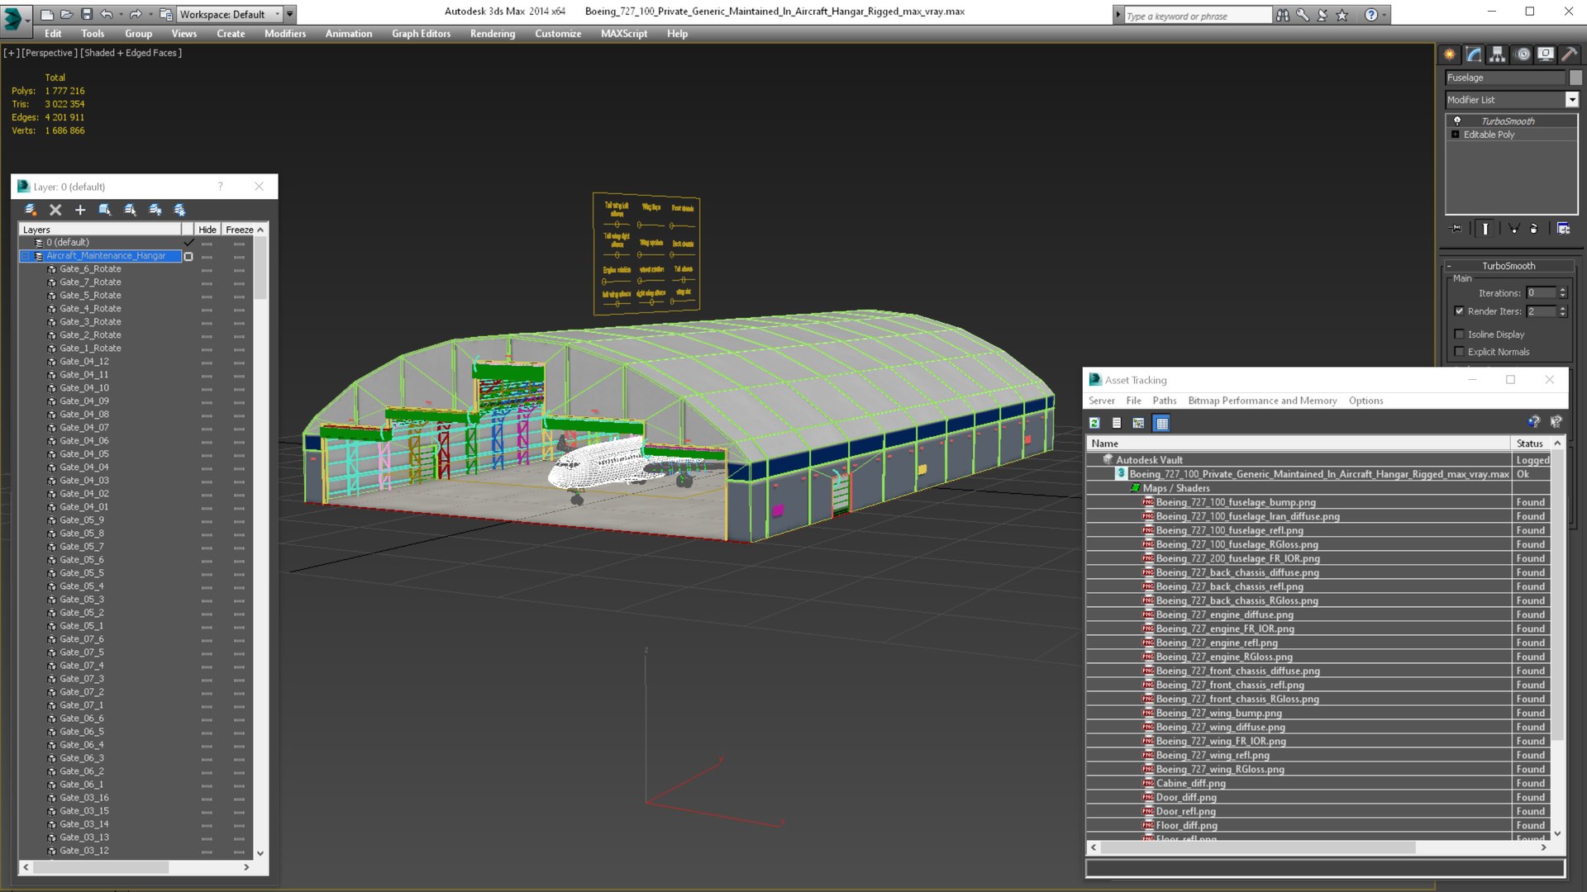
Task: Click the delete layer X icon
Action: [55, 210]
